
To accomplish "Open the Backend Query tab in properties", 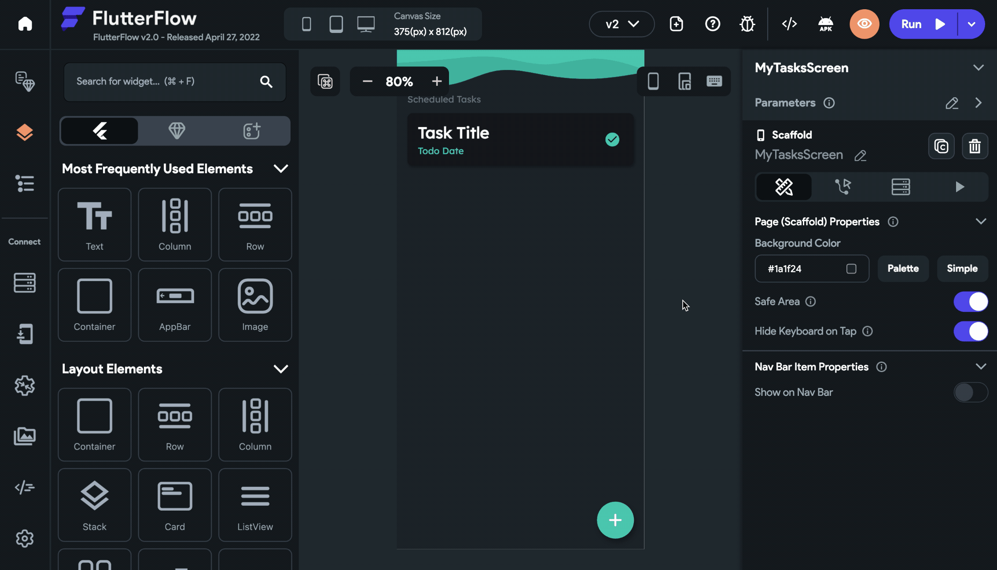I will click(901, 187).
